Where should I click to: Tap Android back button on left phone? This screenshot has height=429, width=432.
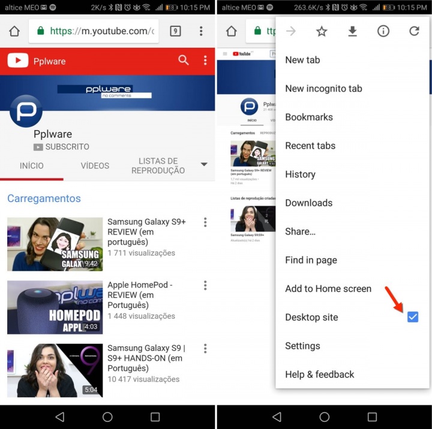click(60, 417)
